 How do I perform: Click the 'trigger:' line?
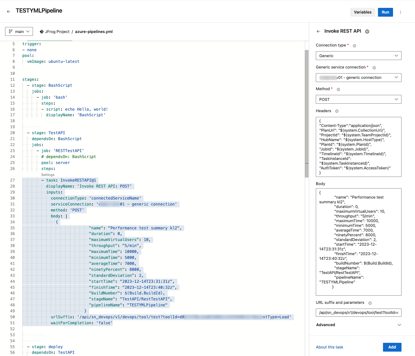pyautogui.click(x=32, y=44)
